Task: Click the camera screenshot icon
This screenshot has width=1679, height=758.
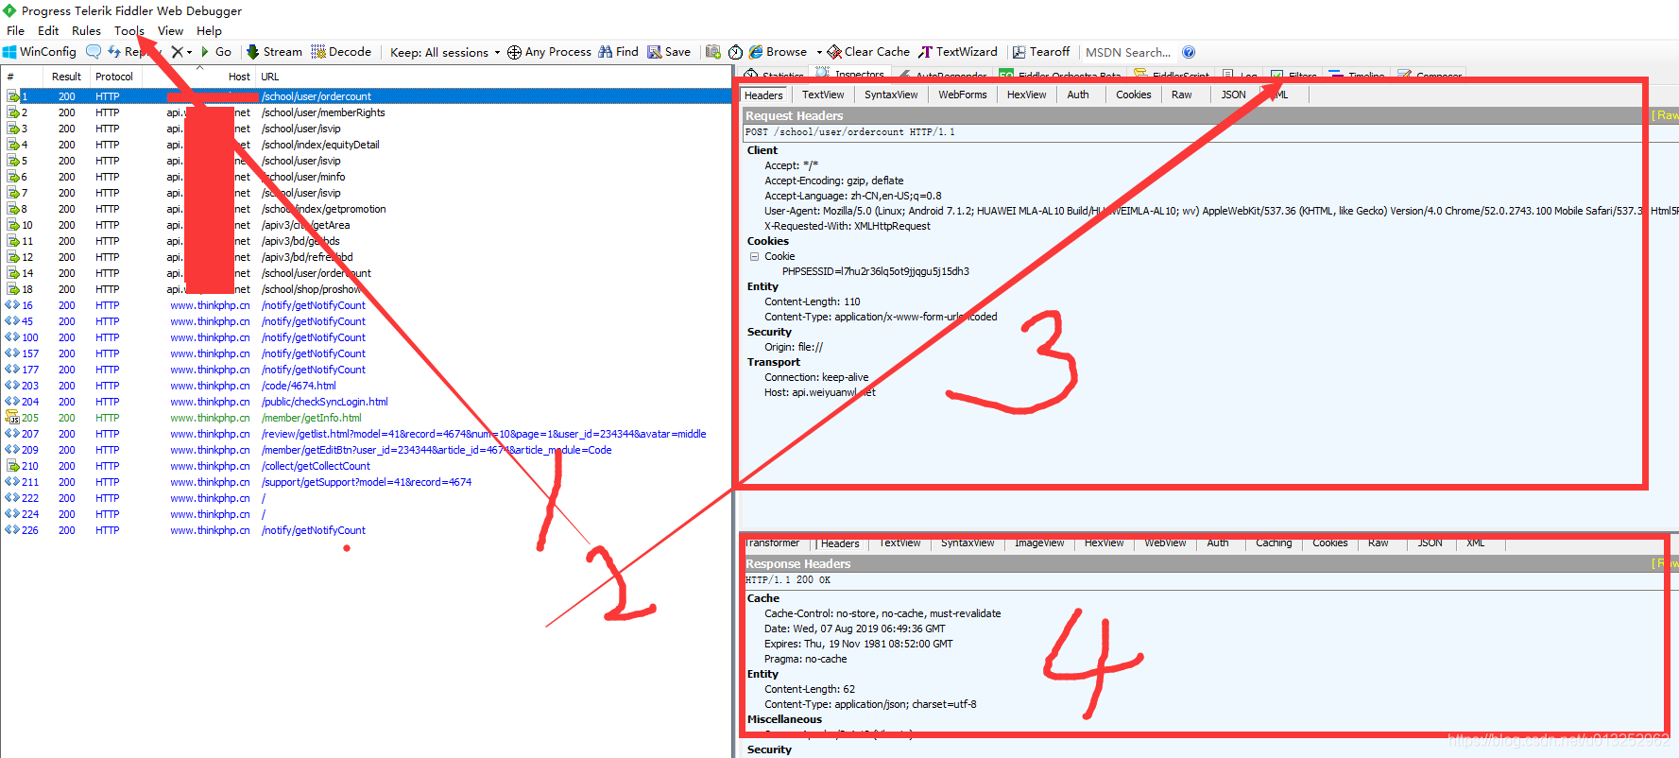Action: pos(713,52)
